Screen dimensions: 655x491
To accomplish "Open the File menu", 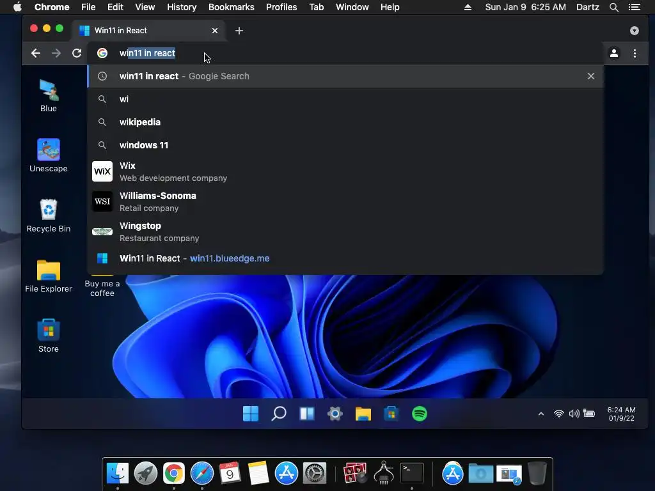I will point(88,7).
